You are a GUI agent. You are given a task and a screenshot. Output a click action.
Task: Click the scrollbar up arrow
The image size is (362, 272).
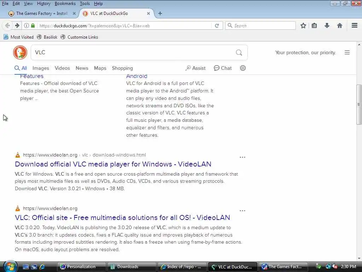pos(359,44)
